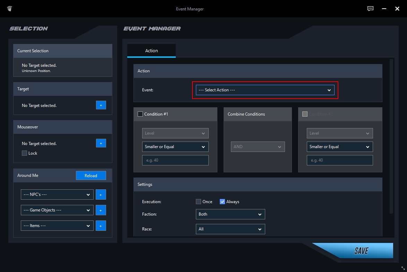
Task: Open the Faction dropdown showing Both
Action: pos(230,214)
